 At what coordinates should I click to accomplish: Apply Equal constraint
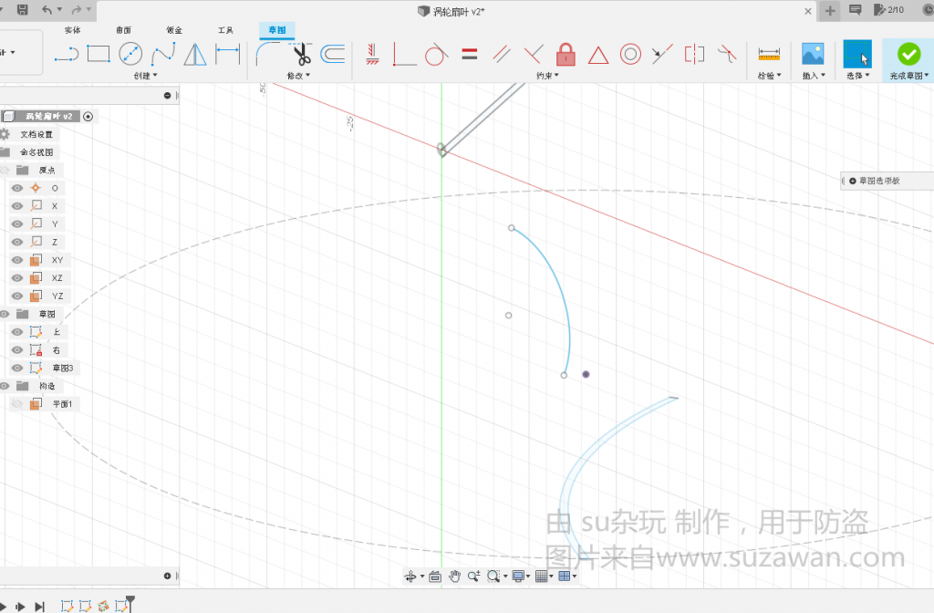470,54
